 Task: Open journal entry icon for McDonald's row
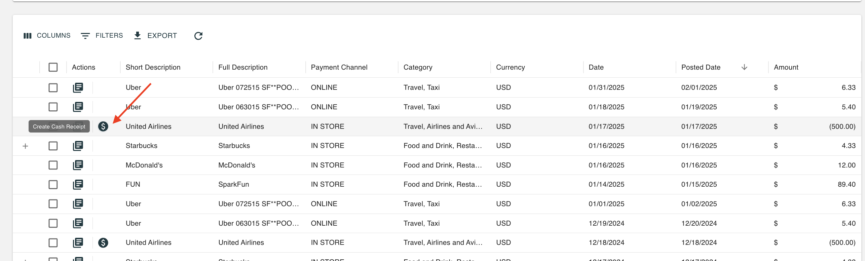click(78, 165)
